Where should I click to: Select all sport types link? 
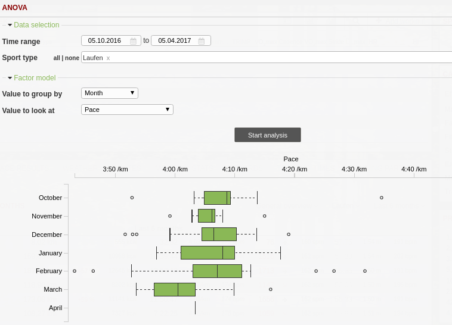coord(57,58)
